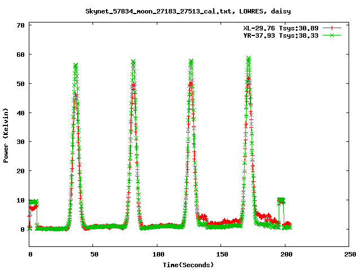Click the x-axis tick label 250
This screenshot has height=270, width=361.
pyautogui.click(x=350, y=254)
